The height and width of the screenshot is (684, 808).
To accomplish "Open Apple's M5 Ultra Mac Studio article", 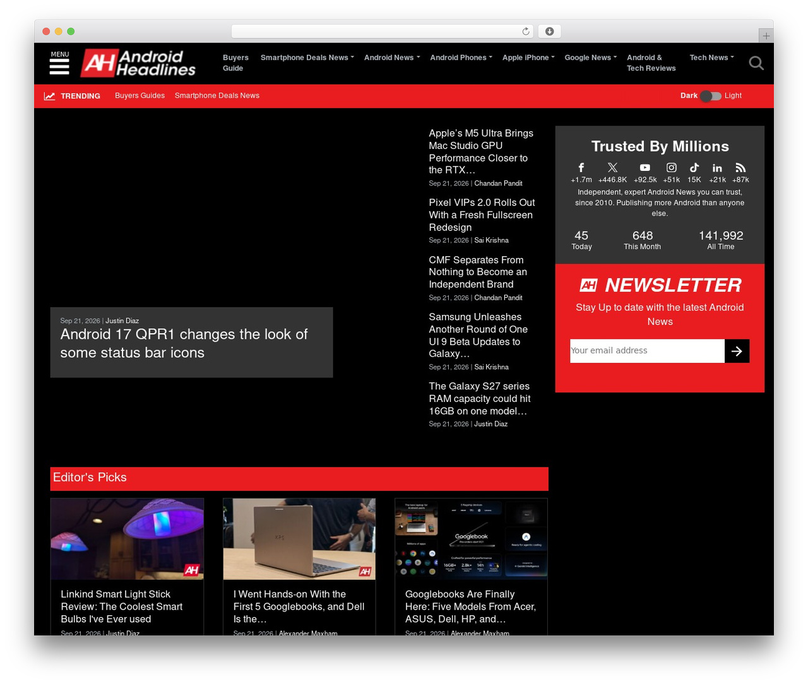I will 481,151.
